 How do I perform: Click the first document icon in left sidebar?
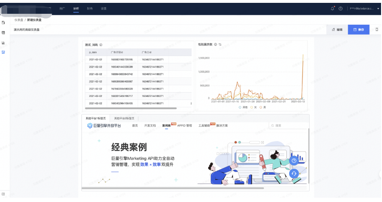3,23
